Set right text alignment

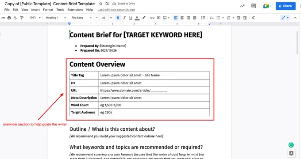188,18
